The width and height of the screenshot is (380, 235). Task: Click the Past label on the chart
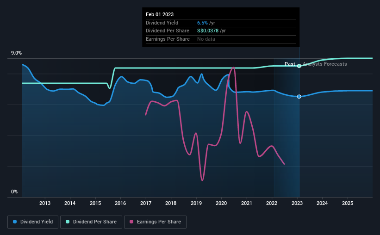click(x=290, y=64)
